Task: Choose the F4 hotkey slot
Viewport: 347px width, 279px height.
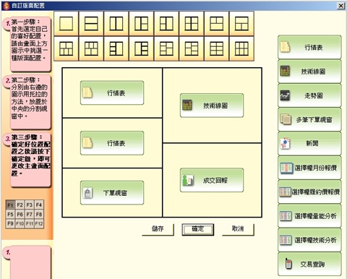Action: point(39,205)
